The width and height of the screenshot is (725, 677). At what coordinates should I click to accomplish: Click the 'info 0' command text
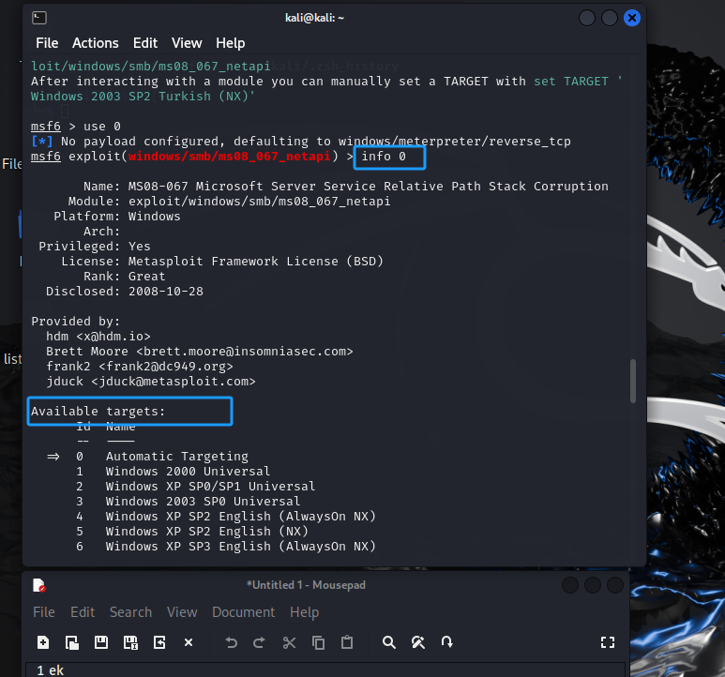pos(384,157)
